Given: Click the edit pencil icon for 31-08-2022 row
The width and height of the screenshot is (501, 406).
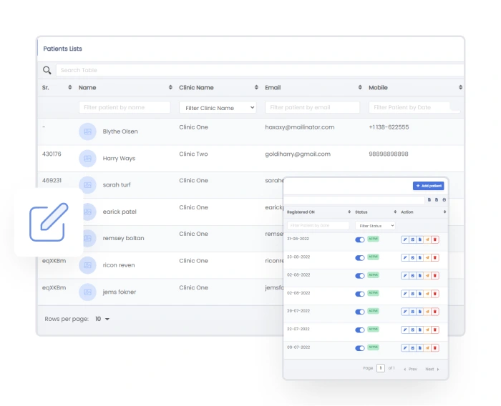Looking at the screenshot, I should point(405,239).
